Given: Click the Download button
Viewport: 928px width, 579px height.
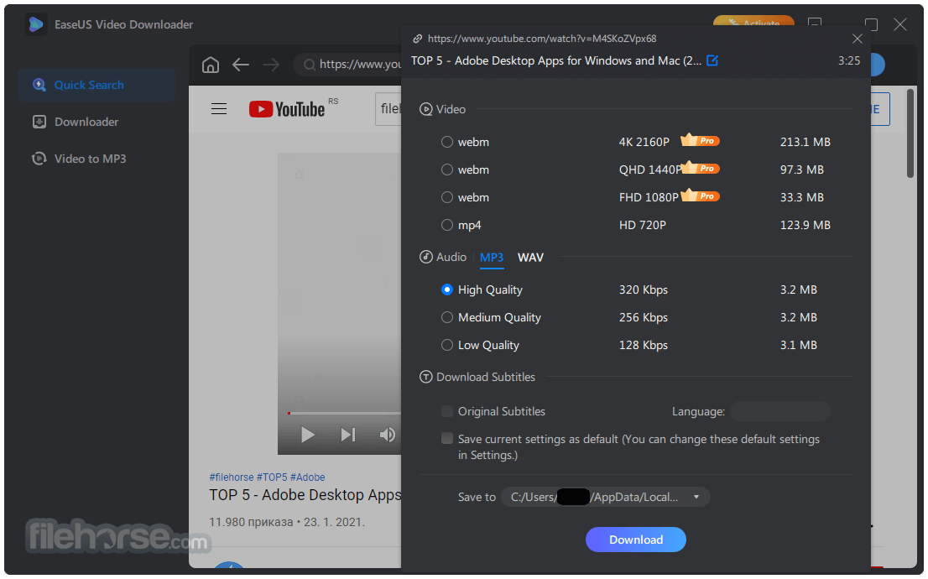Looking at the screenshot, I should click(636, 540).
